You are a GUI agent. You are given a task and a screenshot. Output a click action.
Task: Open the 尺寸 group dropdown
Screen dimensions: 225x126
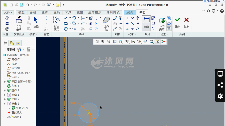pyautogui.click(x=149, y=34)
